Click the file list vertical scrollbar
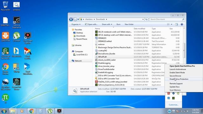This screenshot has height=114, width=203. coord(184,50)
